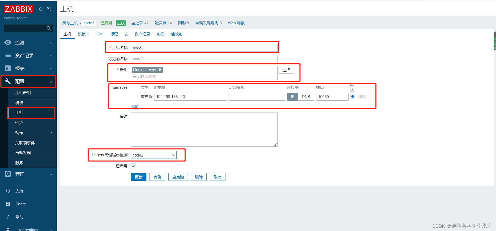Viewport: 496px width, 231px height.
Task: Click the 删除 delete button
Action: 199,177
